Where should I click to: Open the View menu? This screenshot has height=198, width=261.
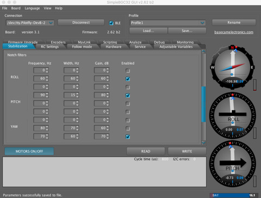pos(47,8)
